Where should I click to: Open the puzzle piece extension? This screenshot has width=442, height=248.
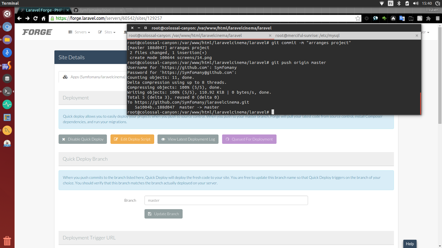point(428,18)
